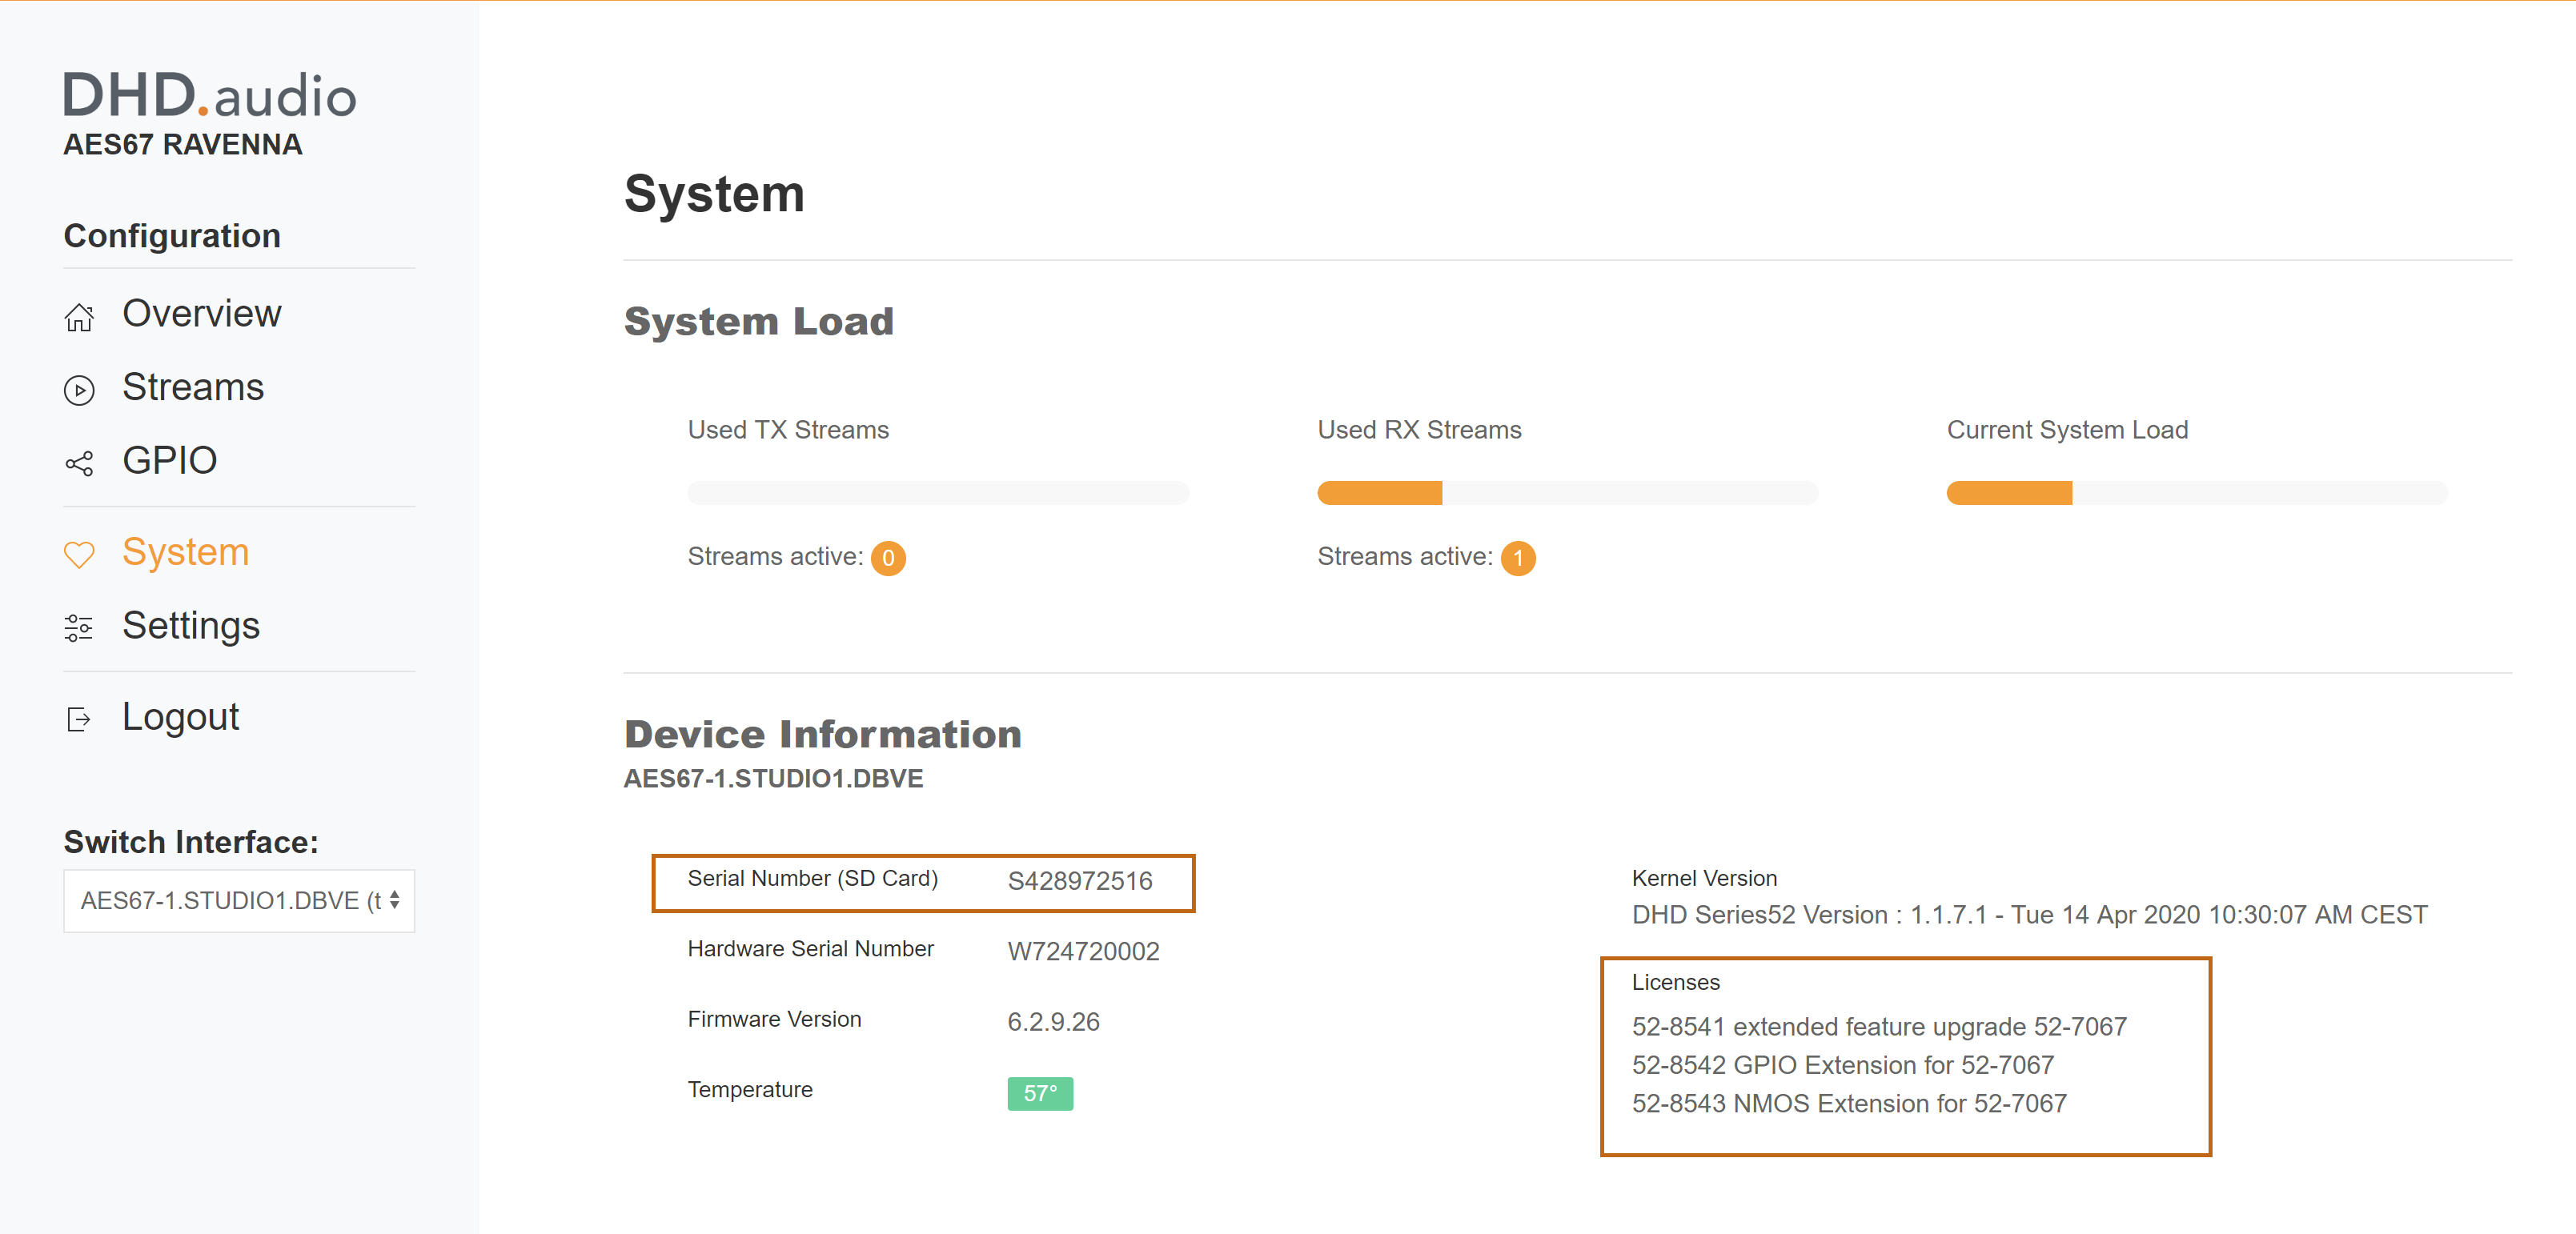Click the GPIO share-nodes icon

click(79, 463)
